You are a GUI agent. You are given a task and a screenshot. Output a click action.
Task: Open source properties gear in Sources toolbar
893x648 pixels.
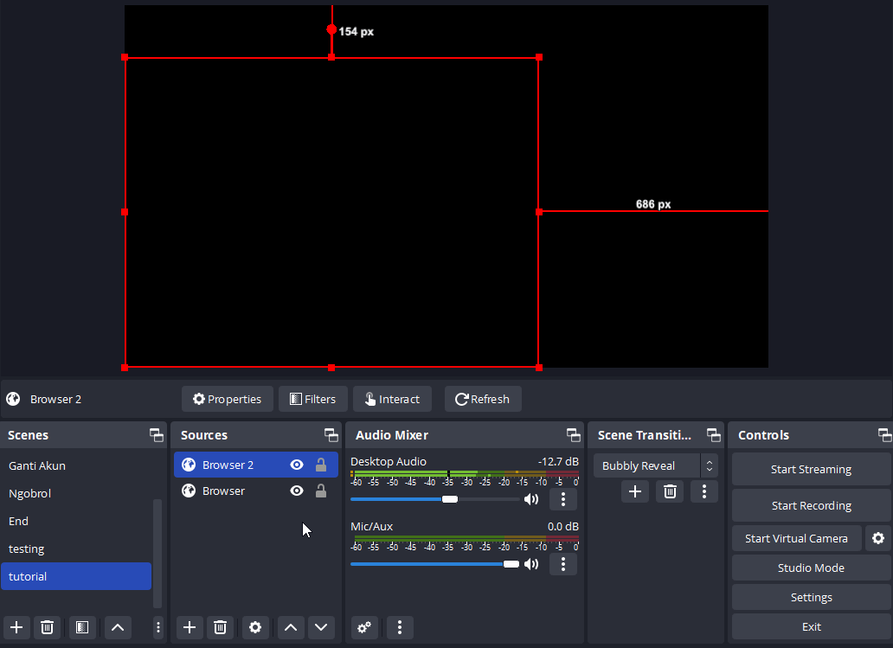click(255, 627)
